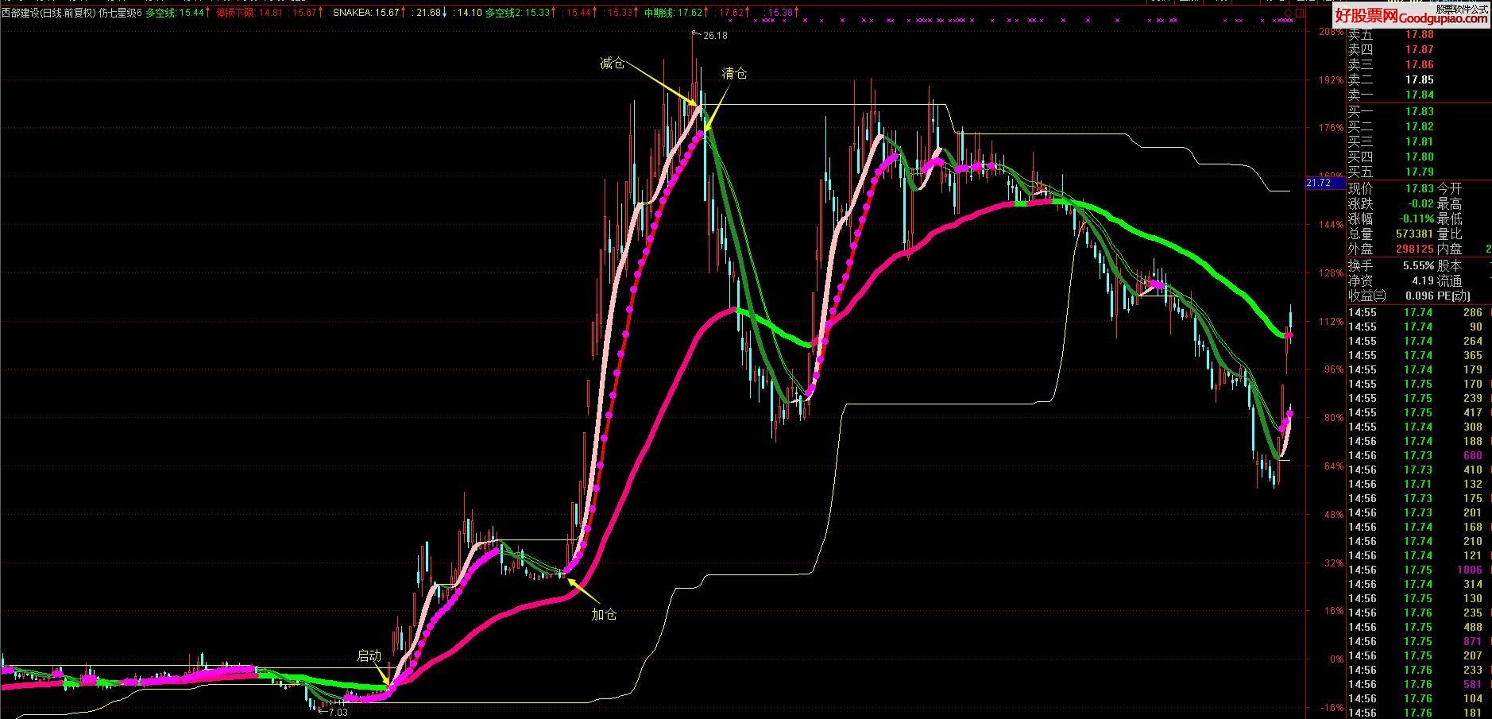Viewport: 1492px width, 719px height.
Task: Click the 今开 label in quote panel
Action: [1450, 189]
